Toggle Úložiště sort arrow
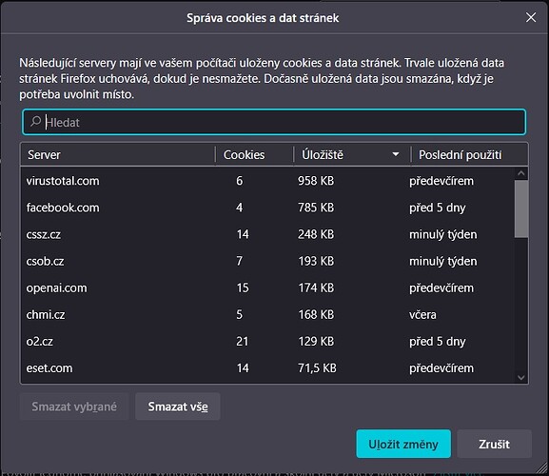549x476 pixels. [x=395, y=154]
